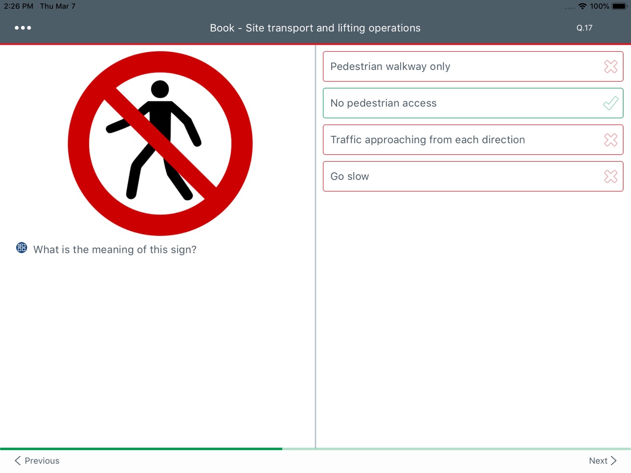Click the red X on Go slow
This screenshot has height=473, width=631.
pos(610,176)
